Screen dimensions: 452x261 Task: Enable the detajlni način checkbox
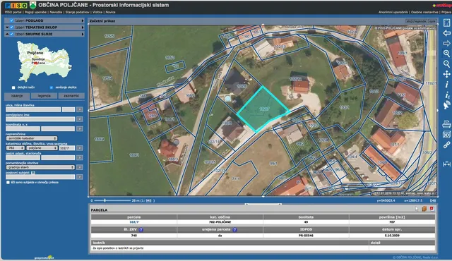click(x=13, y=87)
